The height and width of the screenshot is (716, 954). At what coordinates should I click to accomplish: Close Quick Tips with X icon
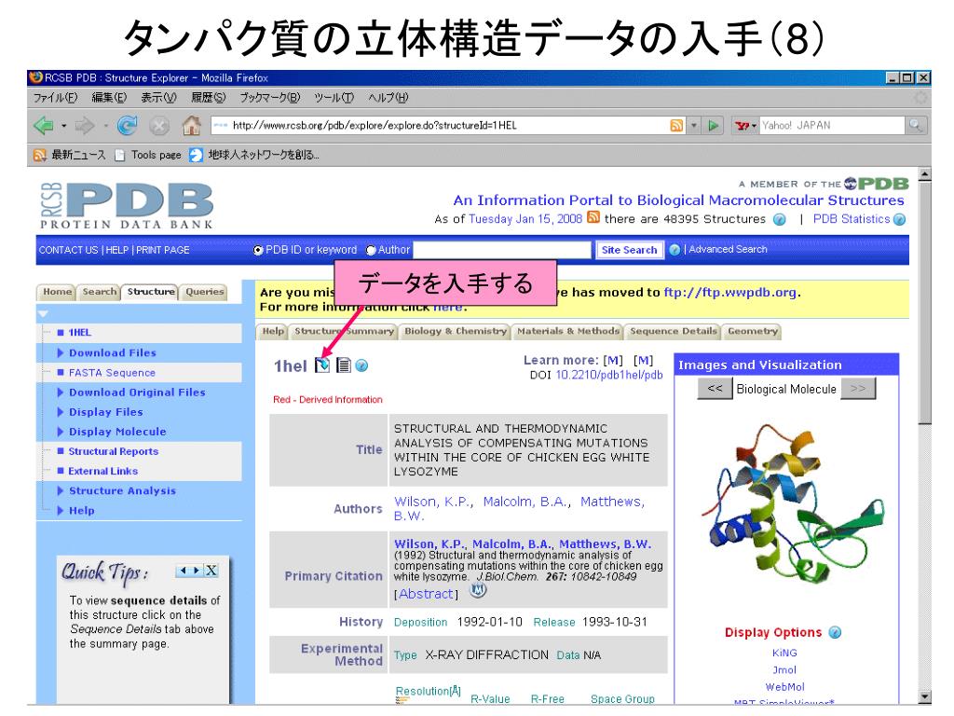[x=211, y=571]
